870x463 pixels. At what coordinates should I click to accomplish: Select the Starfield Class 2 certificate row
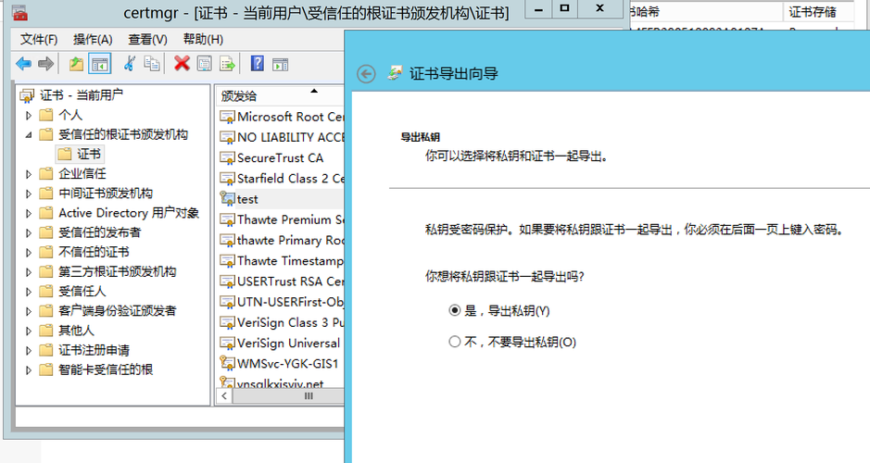(282, 178)
